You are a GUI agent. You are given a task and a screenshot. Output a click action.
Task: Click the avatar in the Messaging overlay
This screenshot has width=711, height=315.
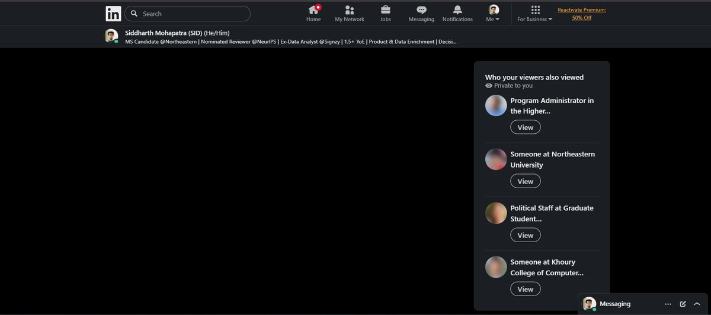pos(589,304)
